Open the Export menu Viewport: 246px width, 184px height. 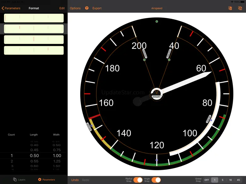coord(97,8)
